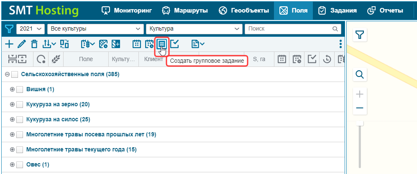
Task: Click the calendar-clock column header icon
Action: [297, 59]
